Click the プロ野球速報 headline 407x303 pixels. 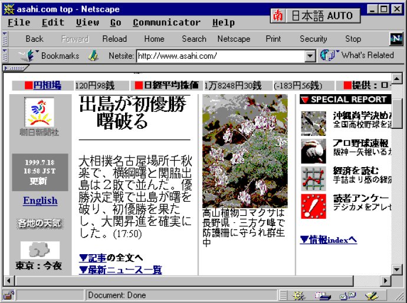[361, 143]
